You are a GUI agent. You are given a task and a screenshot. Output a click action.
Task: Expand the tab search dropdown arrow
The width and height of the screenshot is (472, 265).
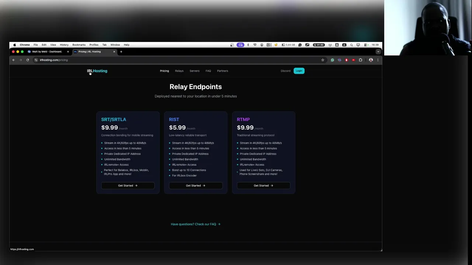click(x=378, y=52)
